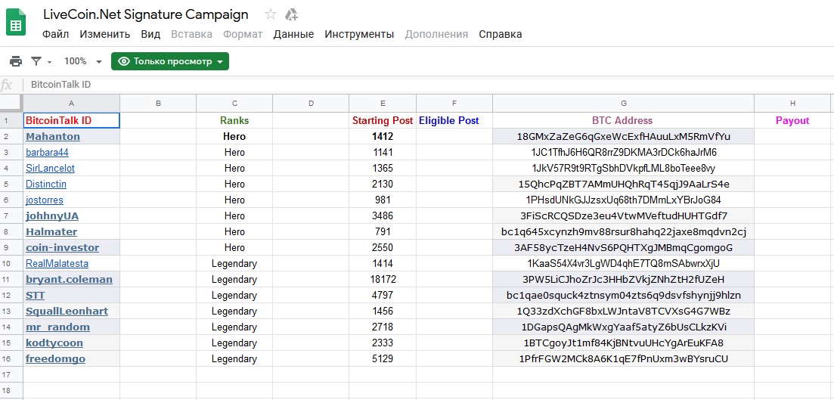Open the Справка menu
The image size is (834, 400).
click(500, 34)
